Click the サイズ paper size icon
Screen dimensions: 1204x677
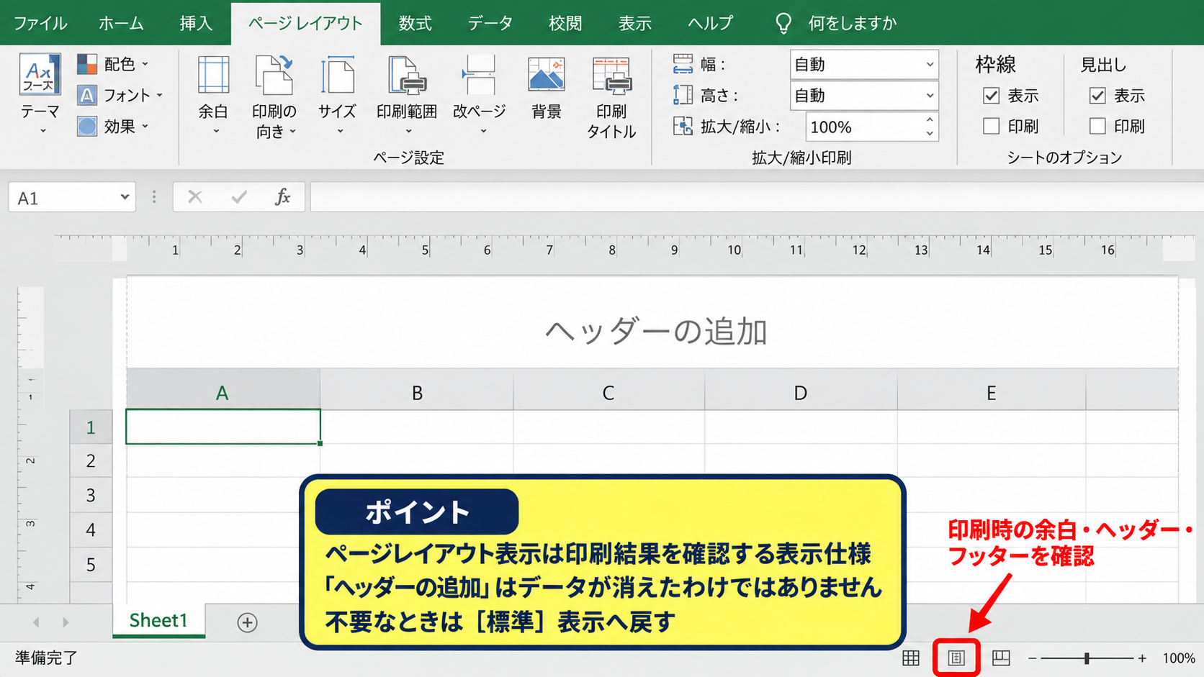[x=337, y=75]
